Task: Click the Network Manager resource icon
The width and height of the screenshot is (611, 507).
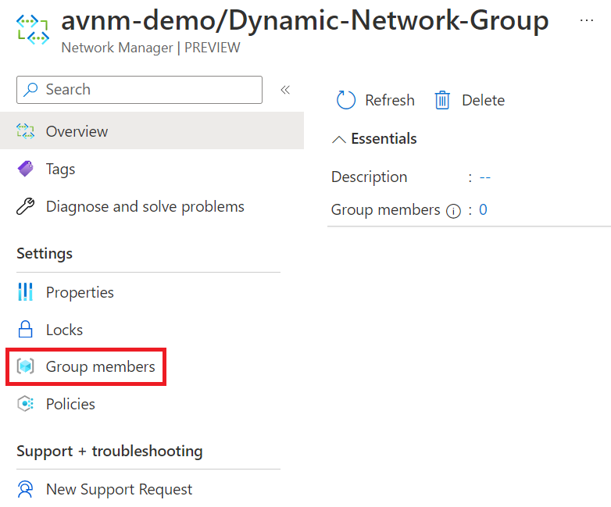Action: coord(33,30)
